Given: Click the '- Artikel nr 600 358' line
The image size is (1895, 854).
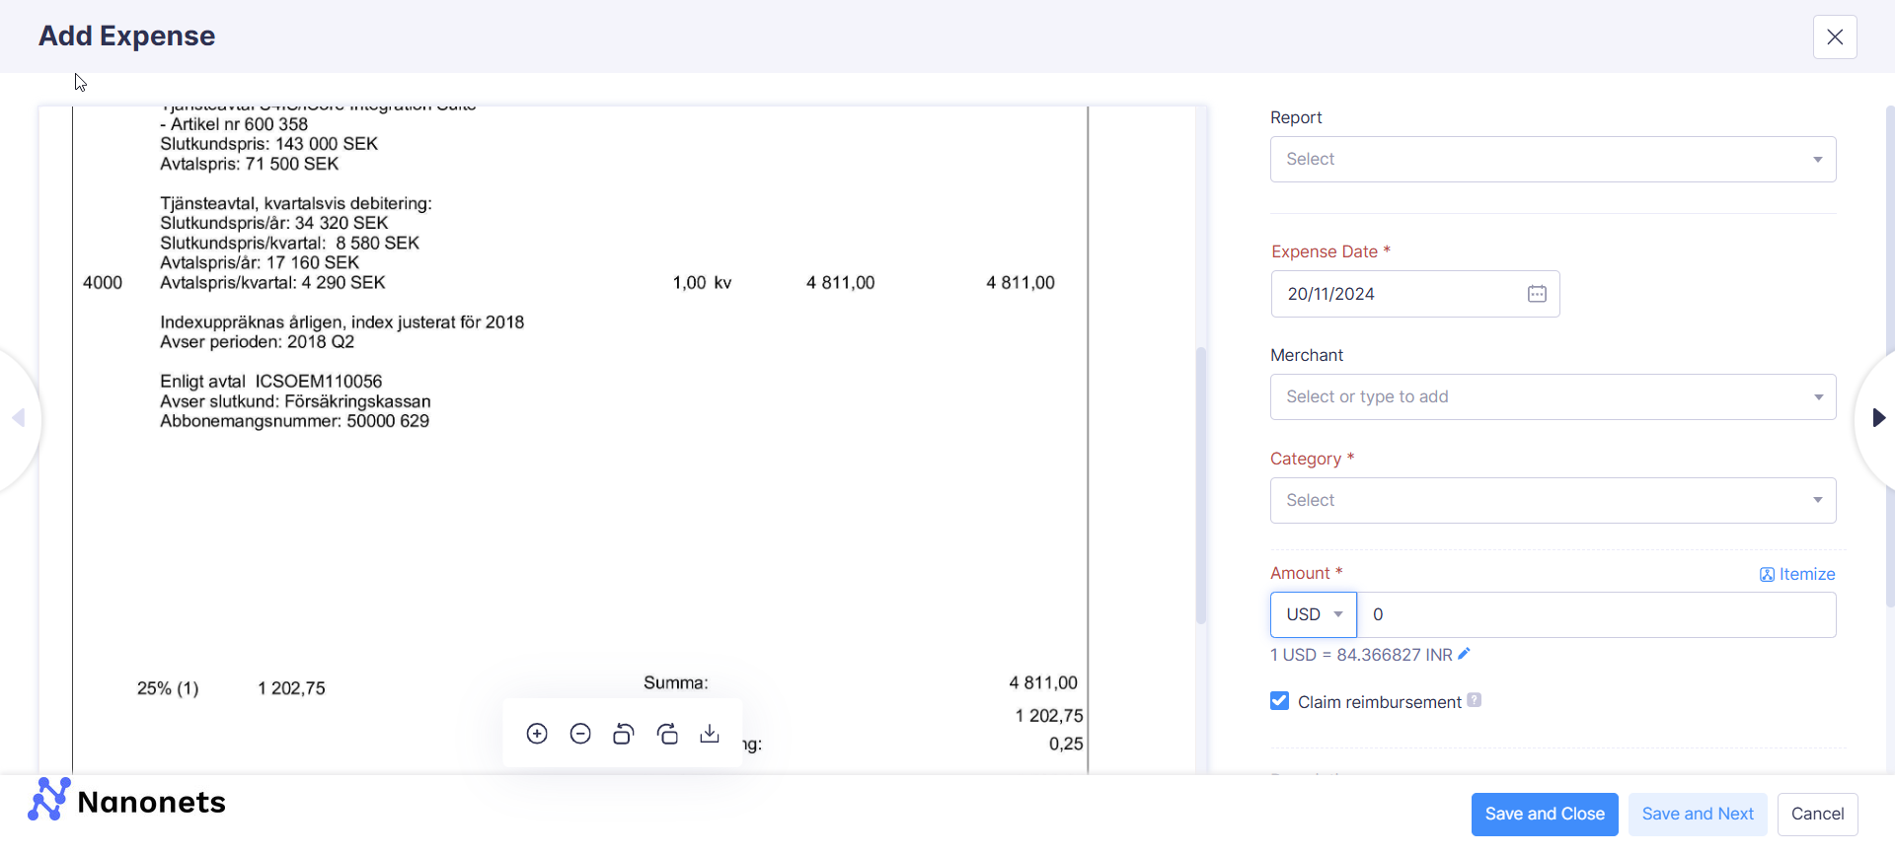Looking at the screenshot, I should coord(234,124).
